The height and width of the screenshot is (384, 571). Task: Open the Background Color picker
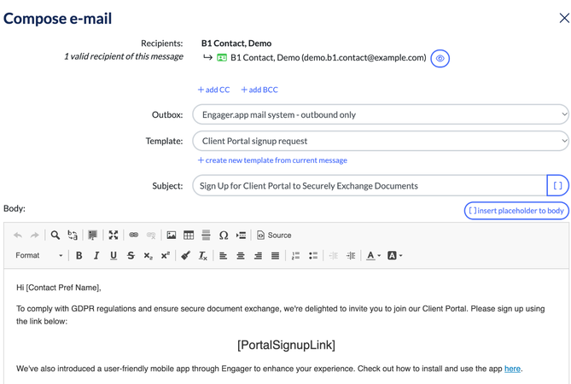click(395, 255)
